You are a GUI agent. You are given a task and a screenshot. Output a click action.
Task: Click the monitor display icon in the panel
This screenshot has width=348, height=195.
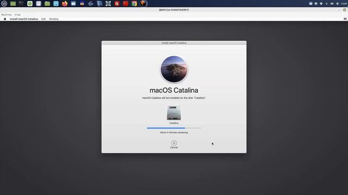click(x=100, y=4)
